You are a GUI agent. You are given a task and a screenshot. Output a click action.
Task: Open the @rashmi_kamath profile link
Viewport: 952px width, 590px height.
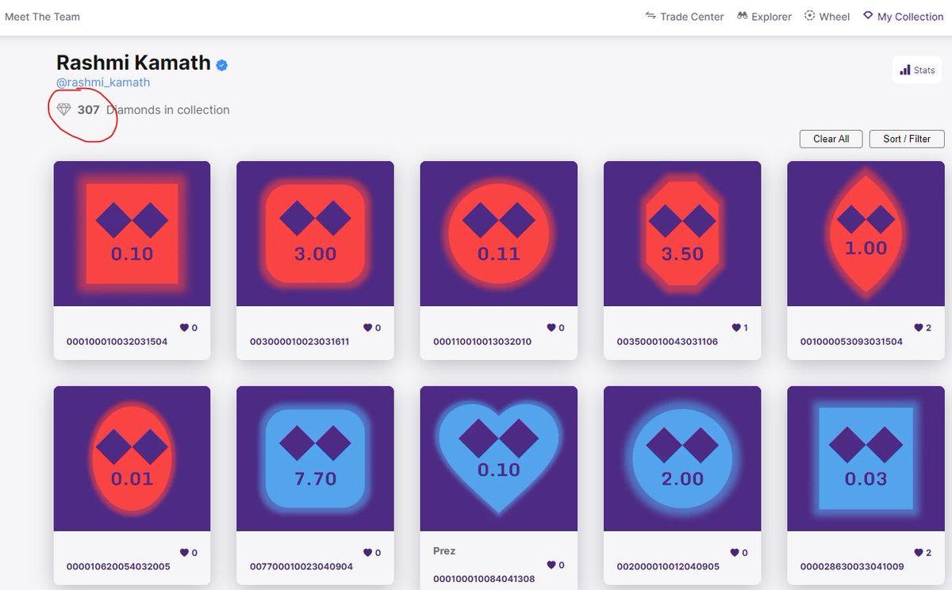103,82
